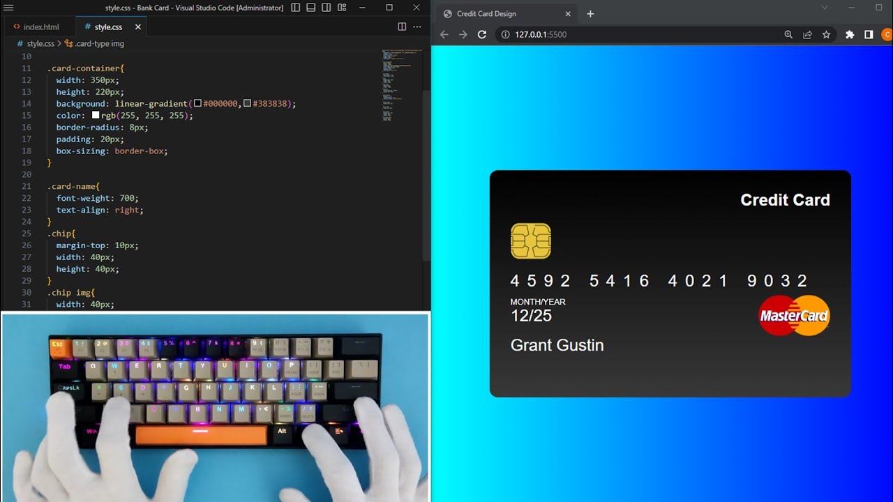Image resolution: width=893 pixels, height=502 pixels.
Task: Click the 12/25 expiry date
Action: [x=531, y=316]
